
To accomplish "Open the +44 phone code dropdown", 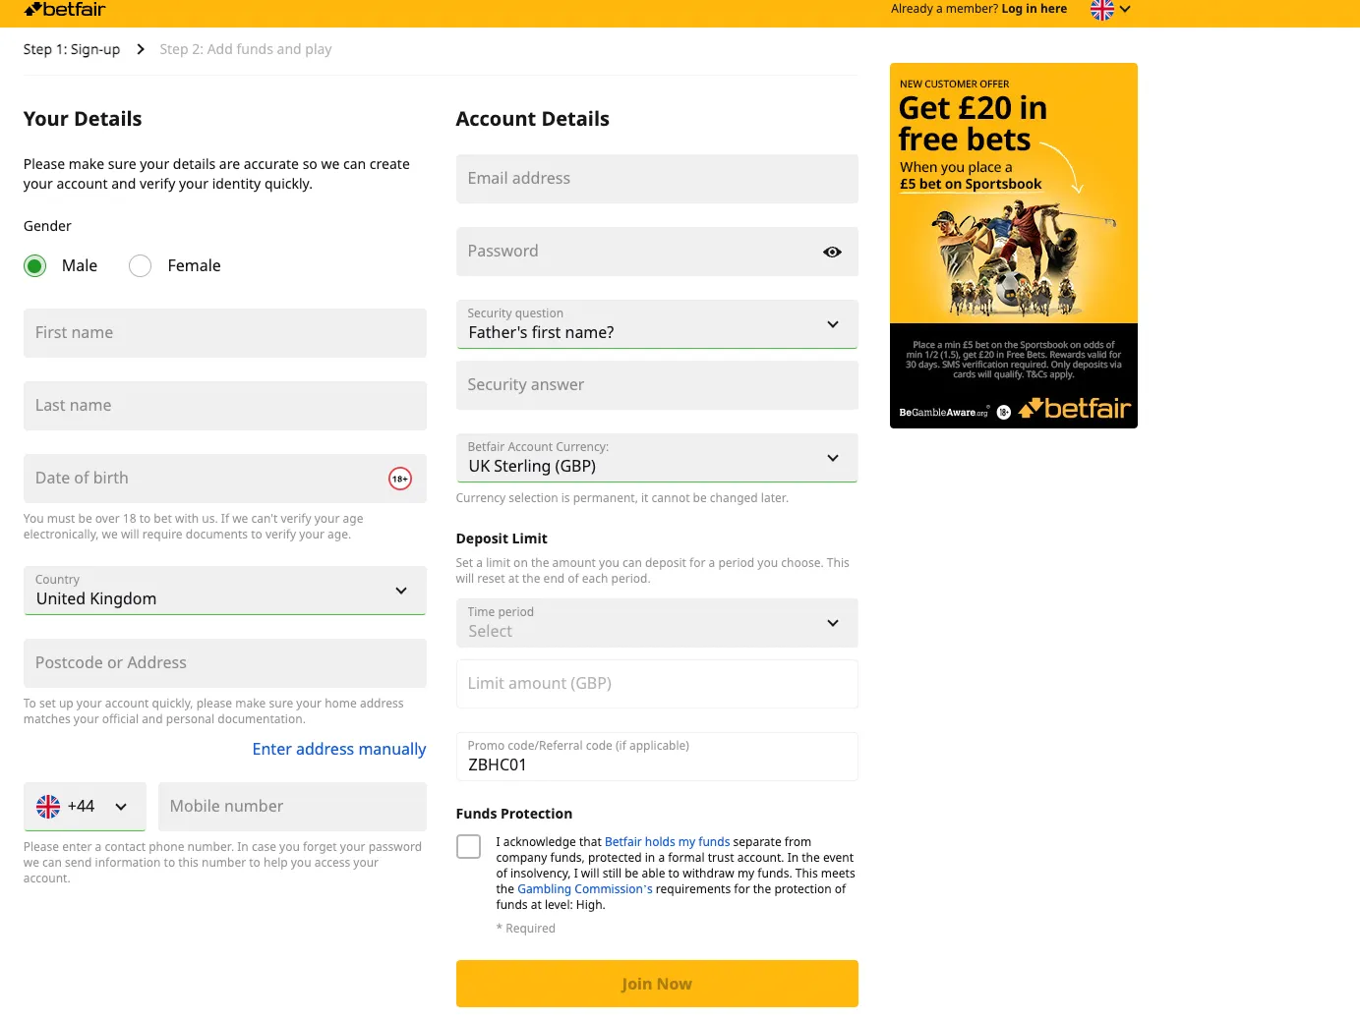I will point(85,807).
